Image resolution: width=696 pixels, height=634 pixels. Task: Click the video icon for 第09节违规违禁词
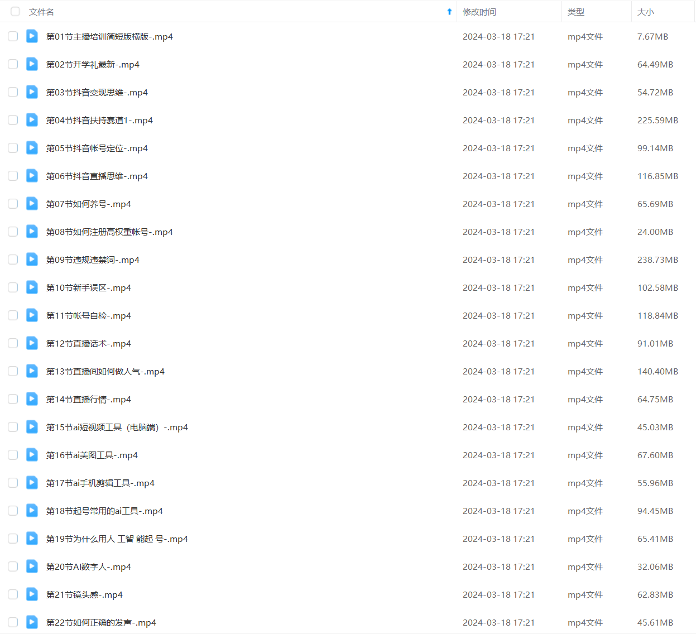coord(32,260)
